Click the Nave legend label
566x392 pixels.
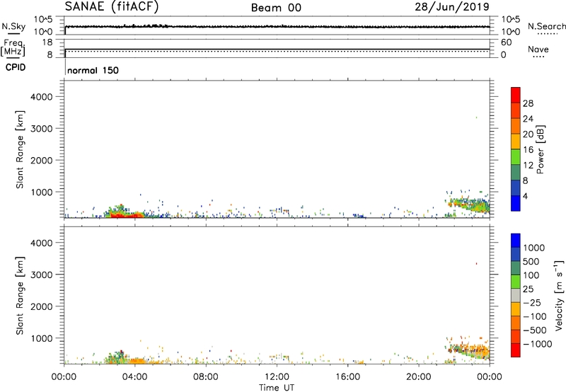point(538,50)
